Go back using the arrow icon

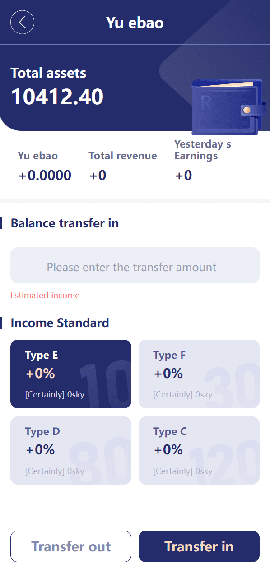point(22,22)
